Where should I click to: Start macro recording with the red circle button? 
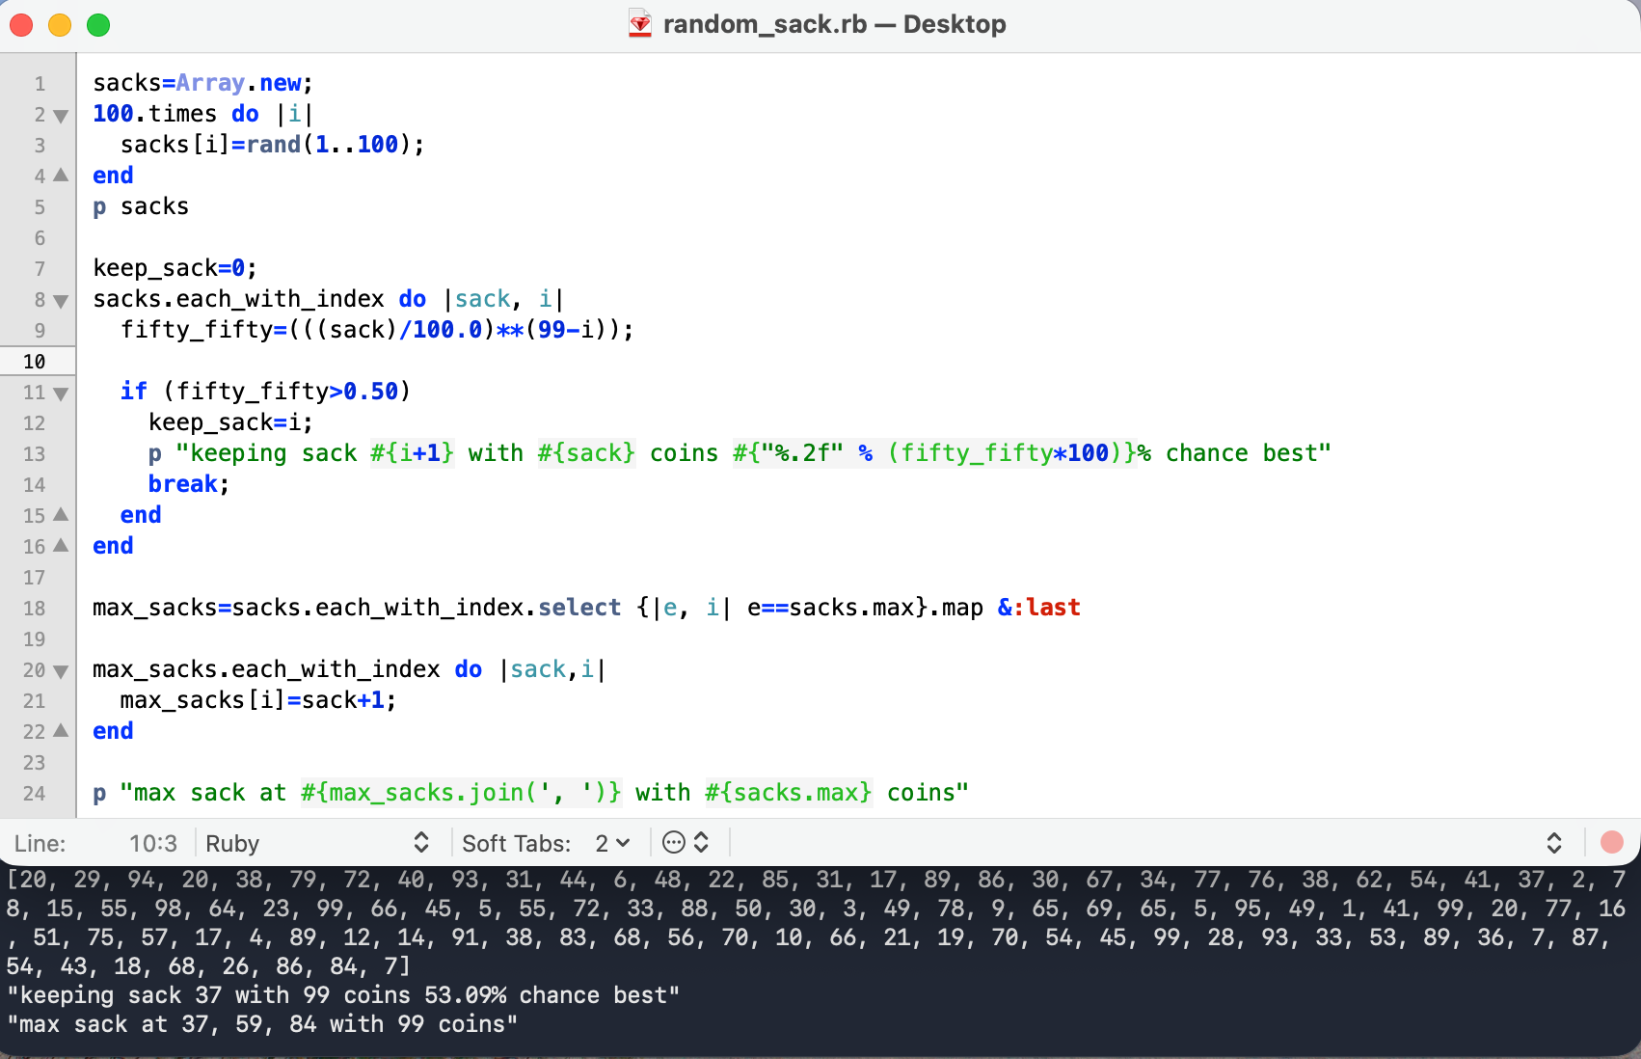tap(1611, 843)
